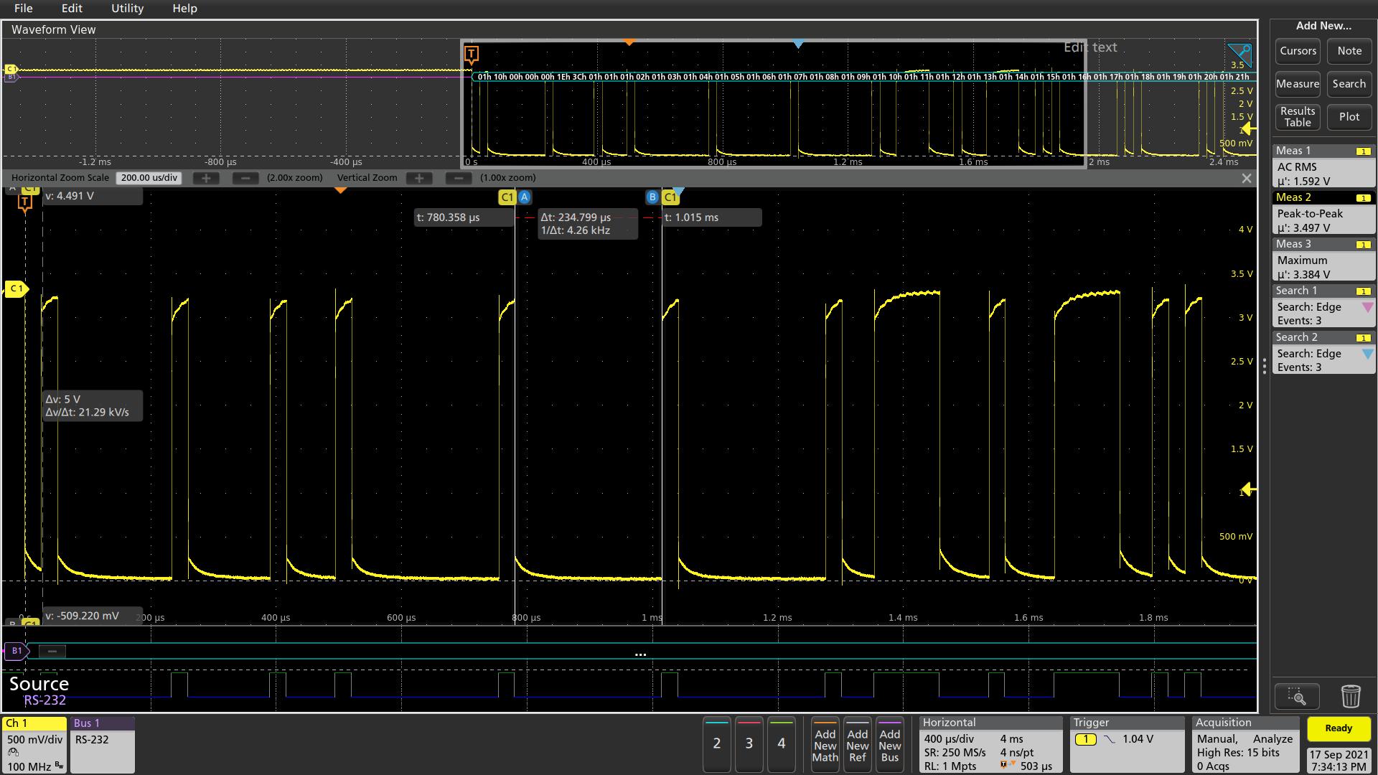The image size is (1378, 775).
Task: Add a bus using the Add New Bus icon
Action: 890,745
